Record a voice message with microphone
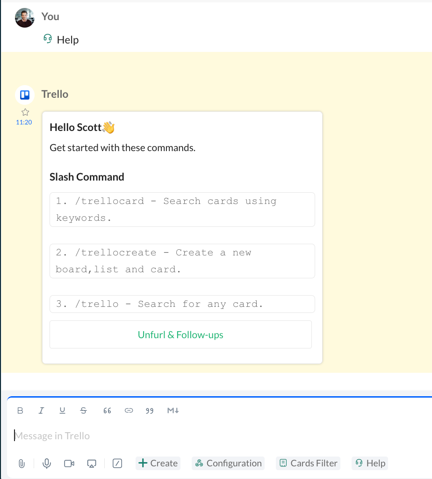The image size is (432, 479). tap(47, 464)
